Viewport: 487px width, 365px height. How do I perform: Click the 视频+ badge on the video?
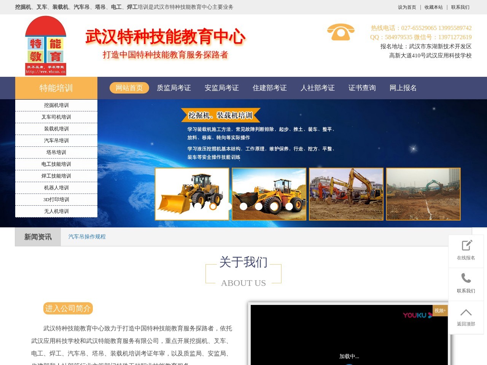(x=440, y=311)
